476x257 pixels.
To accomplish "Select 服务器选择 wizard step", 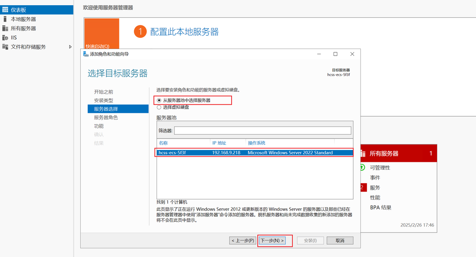I will [x=118, y=109].
